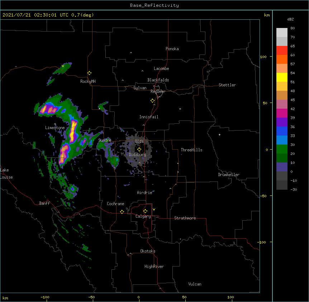Click the 80 value in dBZ legend
Viewport: 309px width, 302px height.
click(293, 28)
